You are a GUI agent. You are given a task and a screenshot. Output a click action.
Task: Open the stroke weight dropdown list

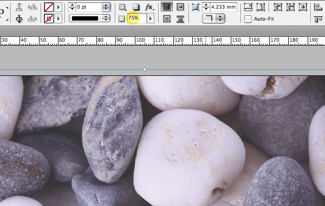106,7
